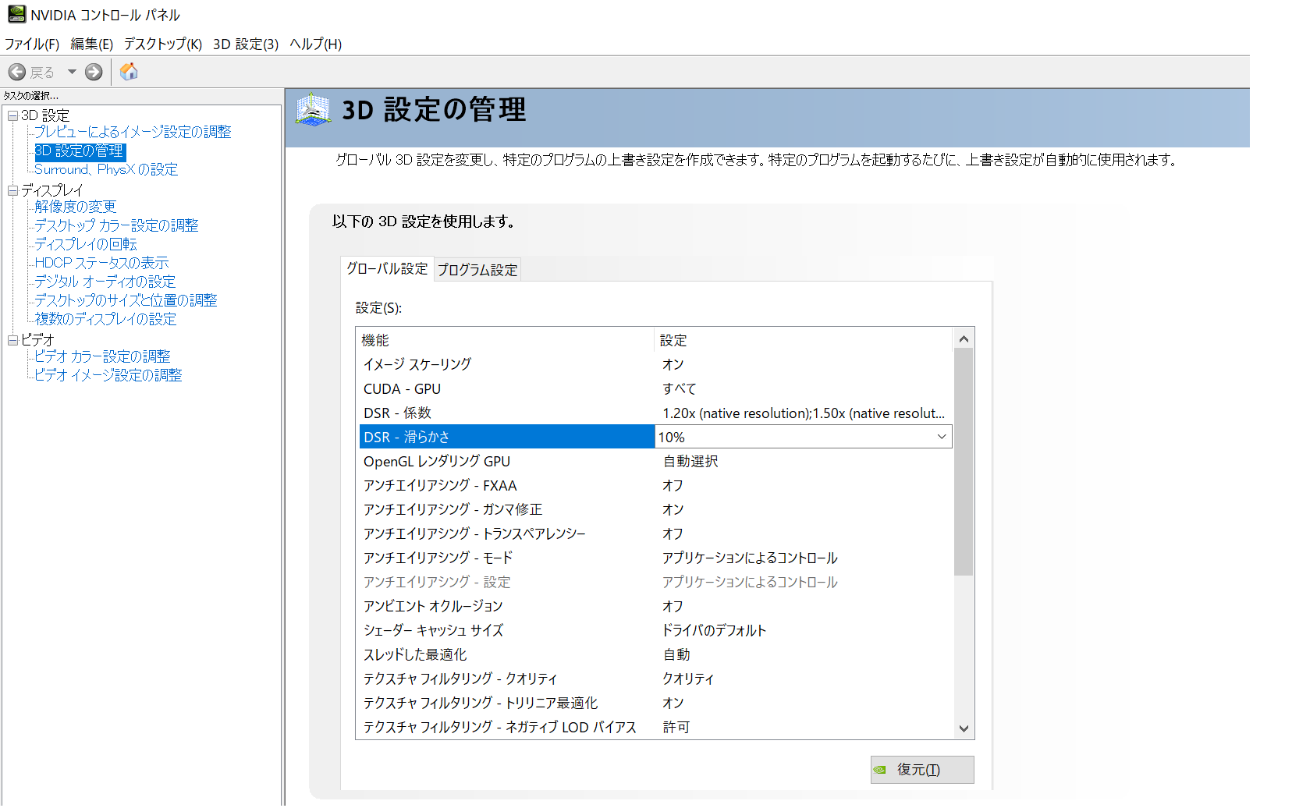1292x808 pixels.
Task: Click the settings list scrollbar thumb
Action: click(964, 462)
